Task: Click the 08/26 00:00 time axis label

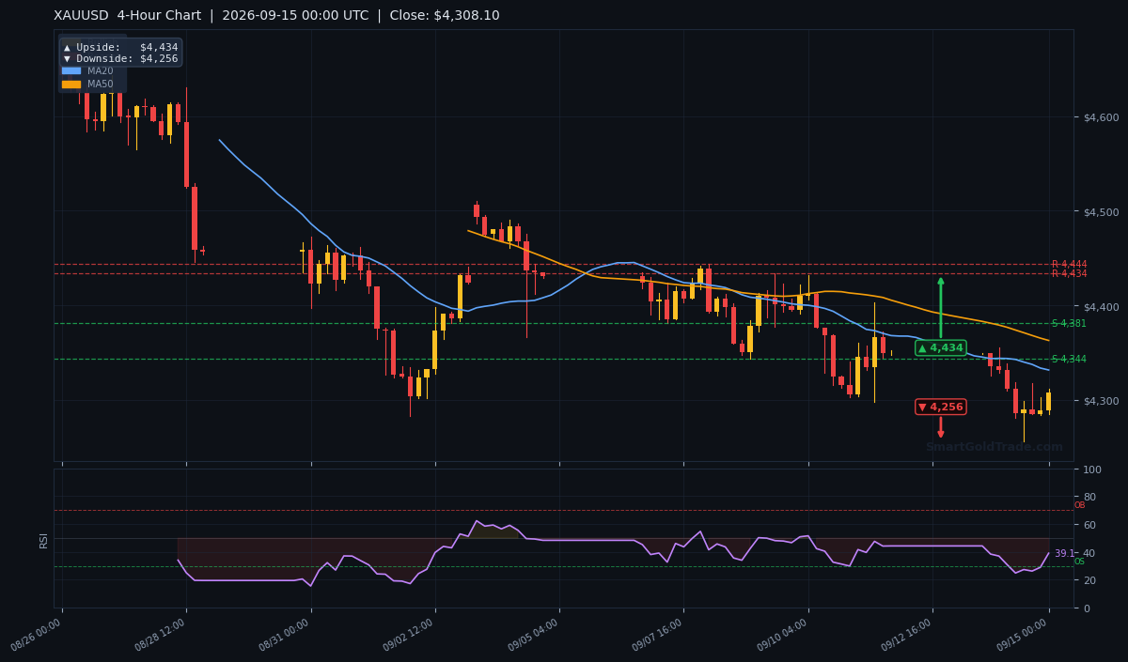Action: (36, 637)
